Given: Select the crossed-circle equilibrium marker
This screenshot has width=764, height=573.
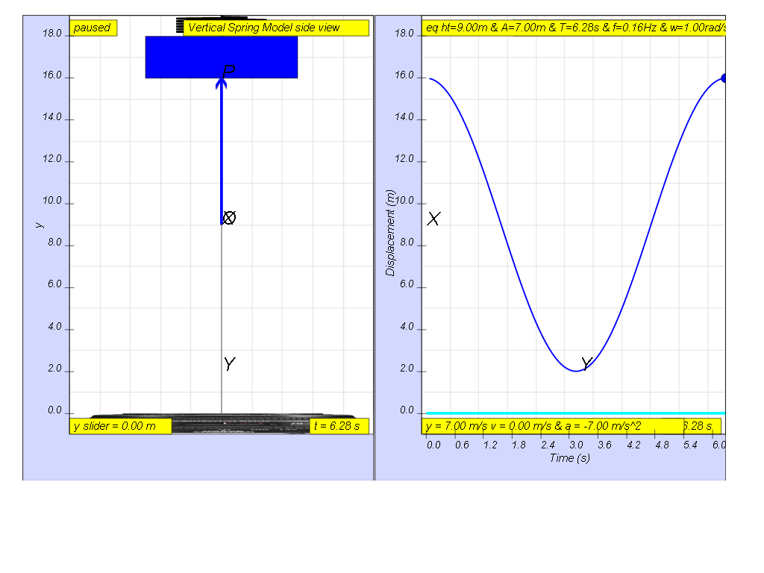Looking at the screenshot, I should point(229,217).
